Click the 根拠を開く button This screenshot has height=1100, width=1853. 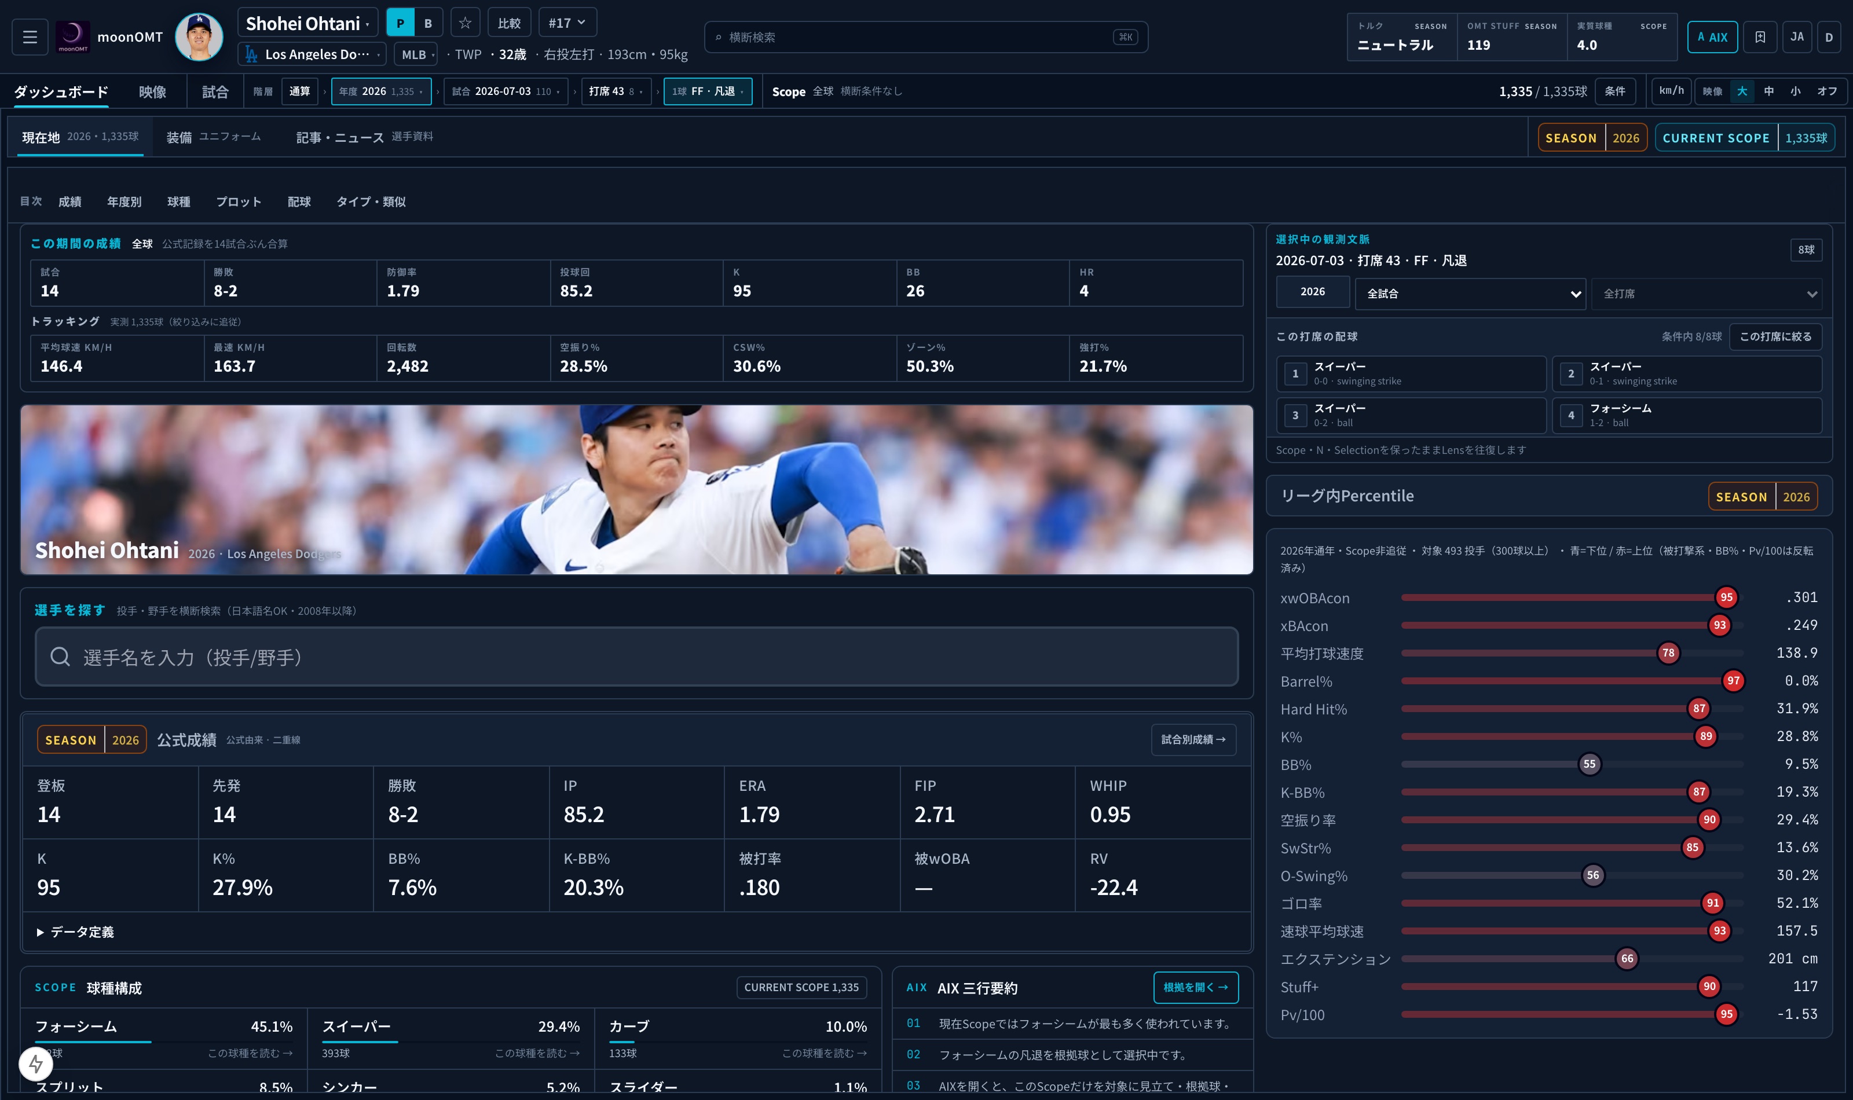pos(1196,987)
